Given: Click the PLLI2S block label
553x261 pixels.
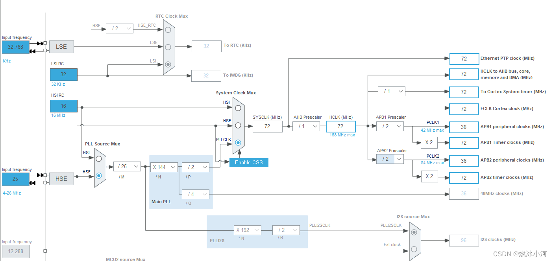Looking at the screenshot, I should [x=217, y=240].
